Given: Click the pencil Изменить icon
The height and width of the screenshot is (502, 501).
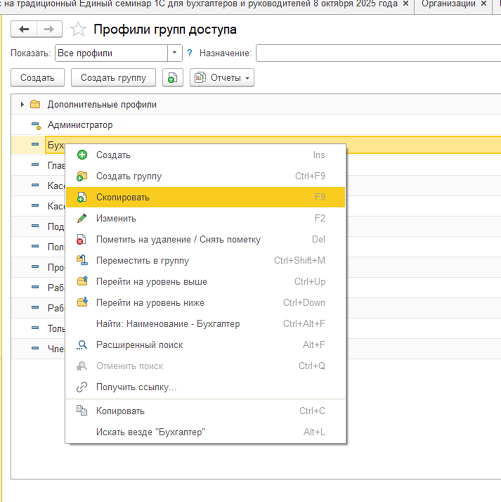Looking at the screenshot, I should (x=82, y=219).
